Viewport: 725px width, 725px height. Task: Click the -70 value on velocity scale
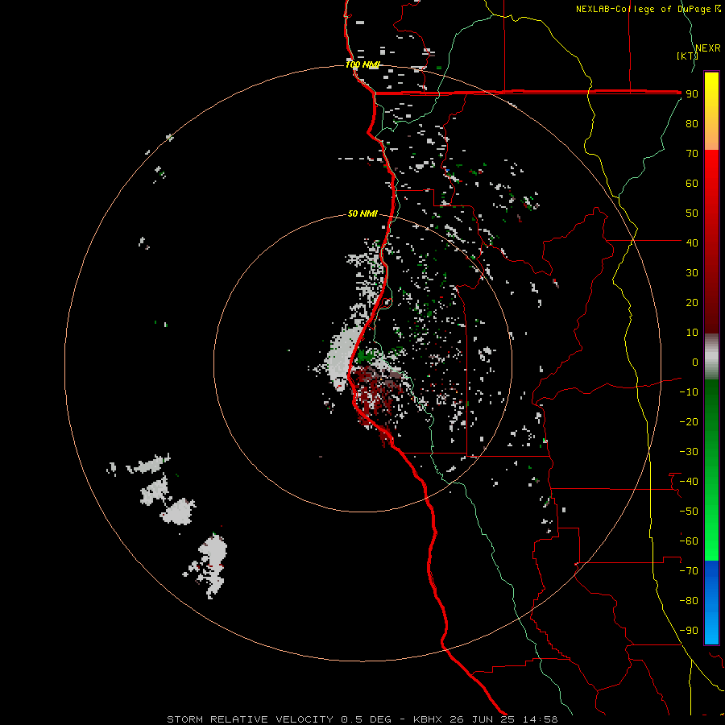[689, 571]
